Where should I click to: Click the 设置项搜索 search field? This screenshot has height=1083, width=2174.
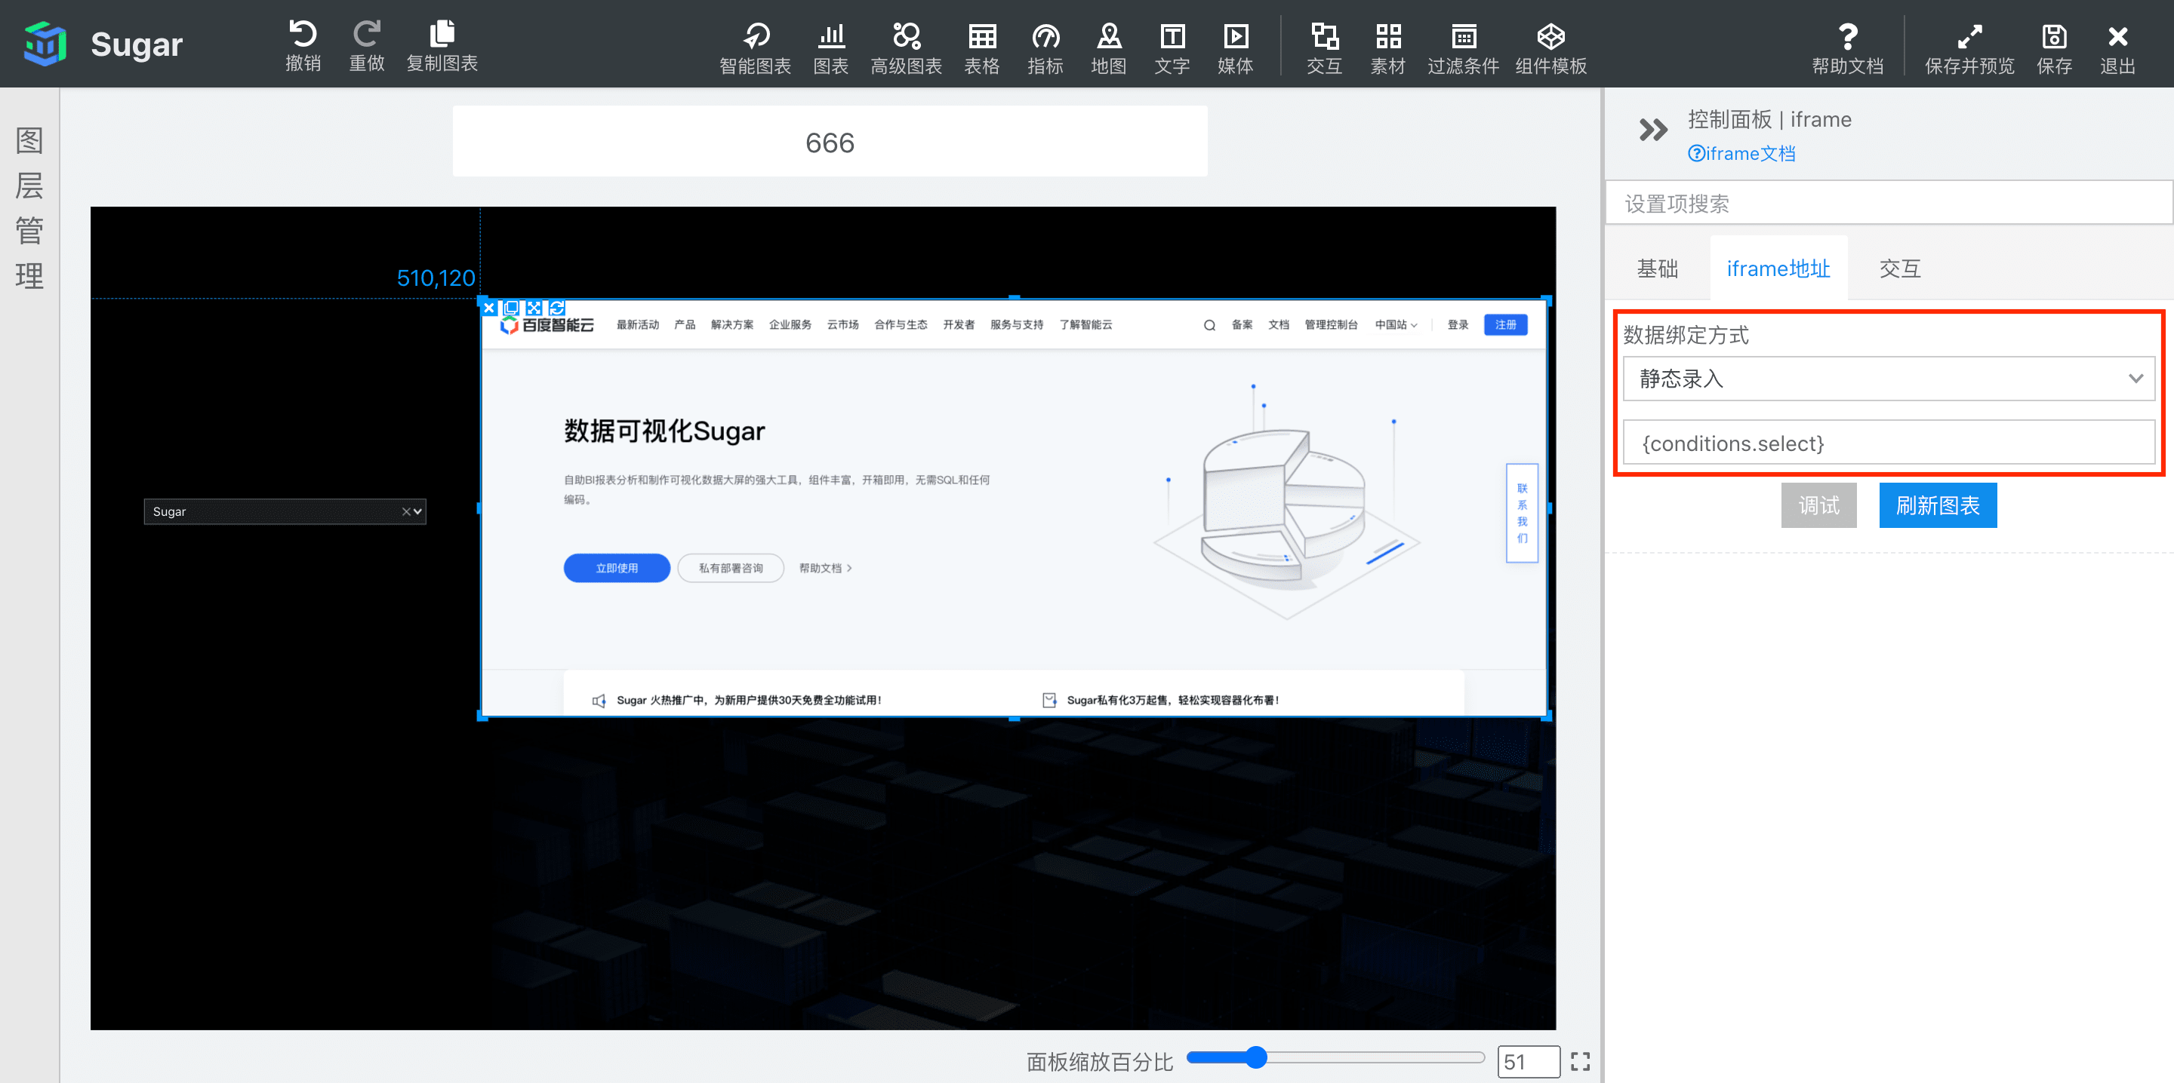point(1888,204)
